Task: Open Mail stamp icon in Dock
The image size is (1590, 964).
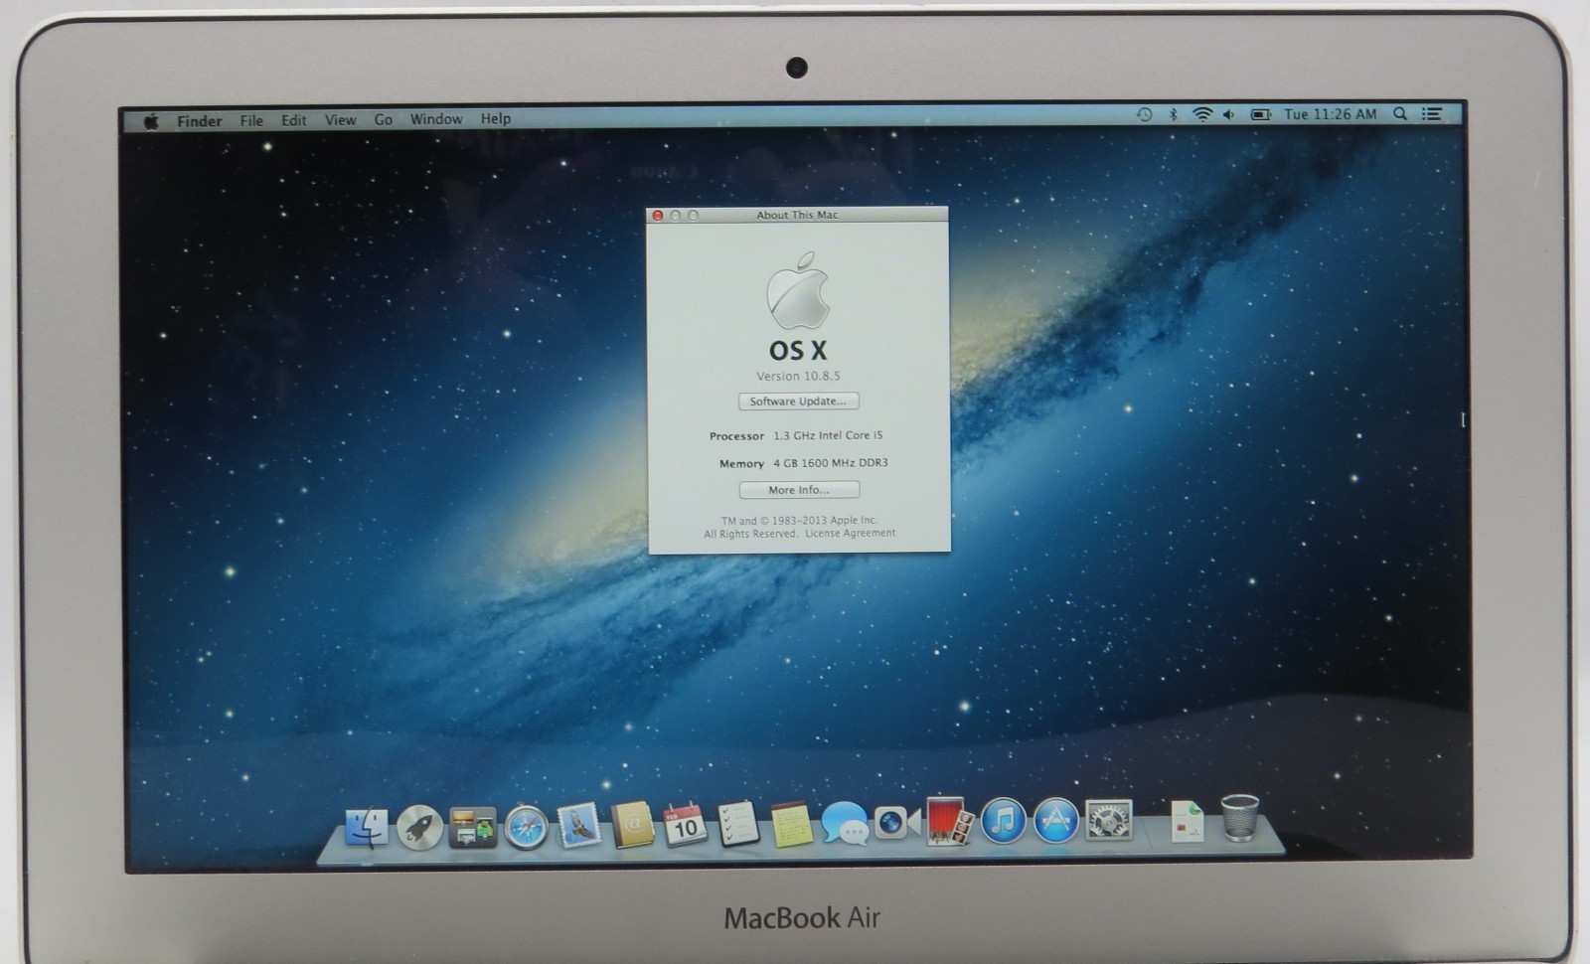Action: (x=578, y=826)
